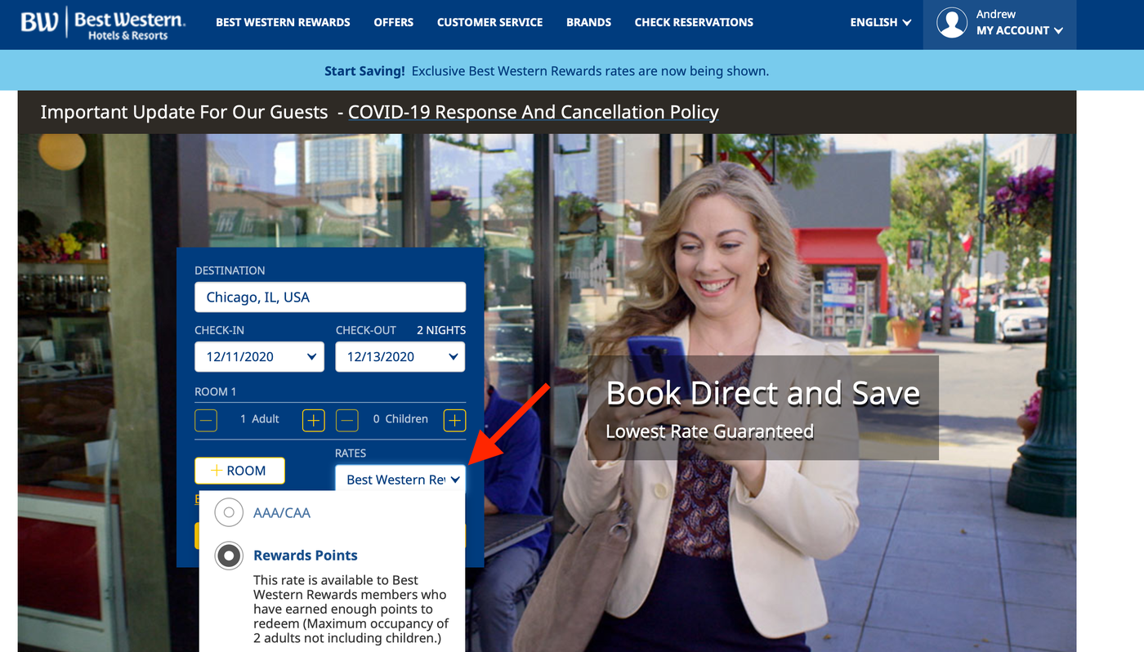Viewport: 1144px width, 652px height.
Task: Open the RATES dropdown
Action: click(x=400, y=480)
